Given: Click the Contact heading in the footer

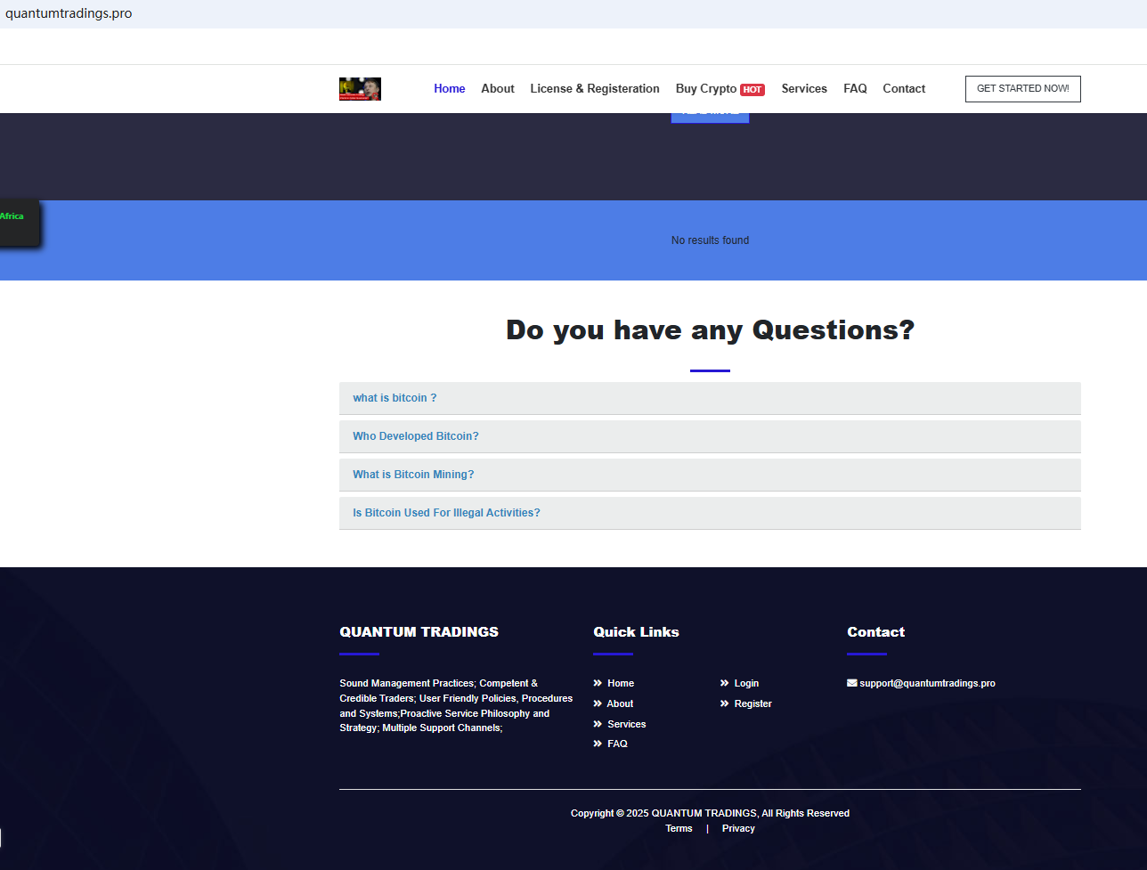Looking at the screenshot, I should click(x=875, y=632).
